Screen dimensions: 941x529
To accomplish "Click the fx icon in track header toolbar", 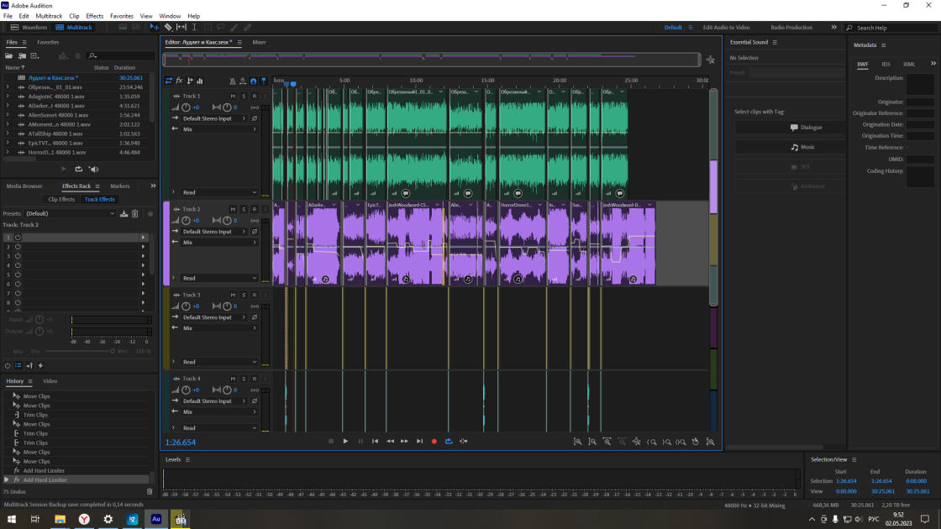I will 179,81.
